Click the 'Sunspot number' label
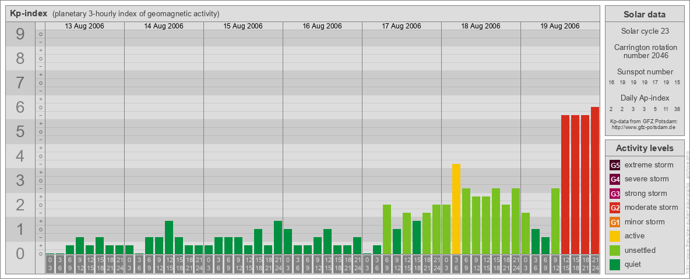This screenshot has width=690, height=279. (x=645, y=72)
